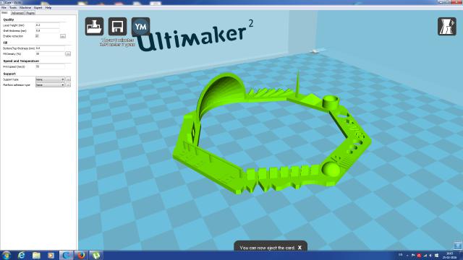Open the Expert menu
This screenshot has width=463, height=260.
tap(38, 8)
